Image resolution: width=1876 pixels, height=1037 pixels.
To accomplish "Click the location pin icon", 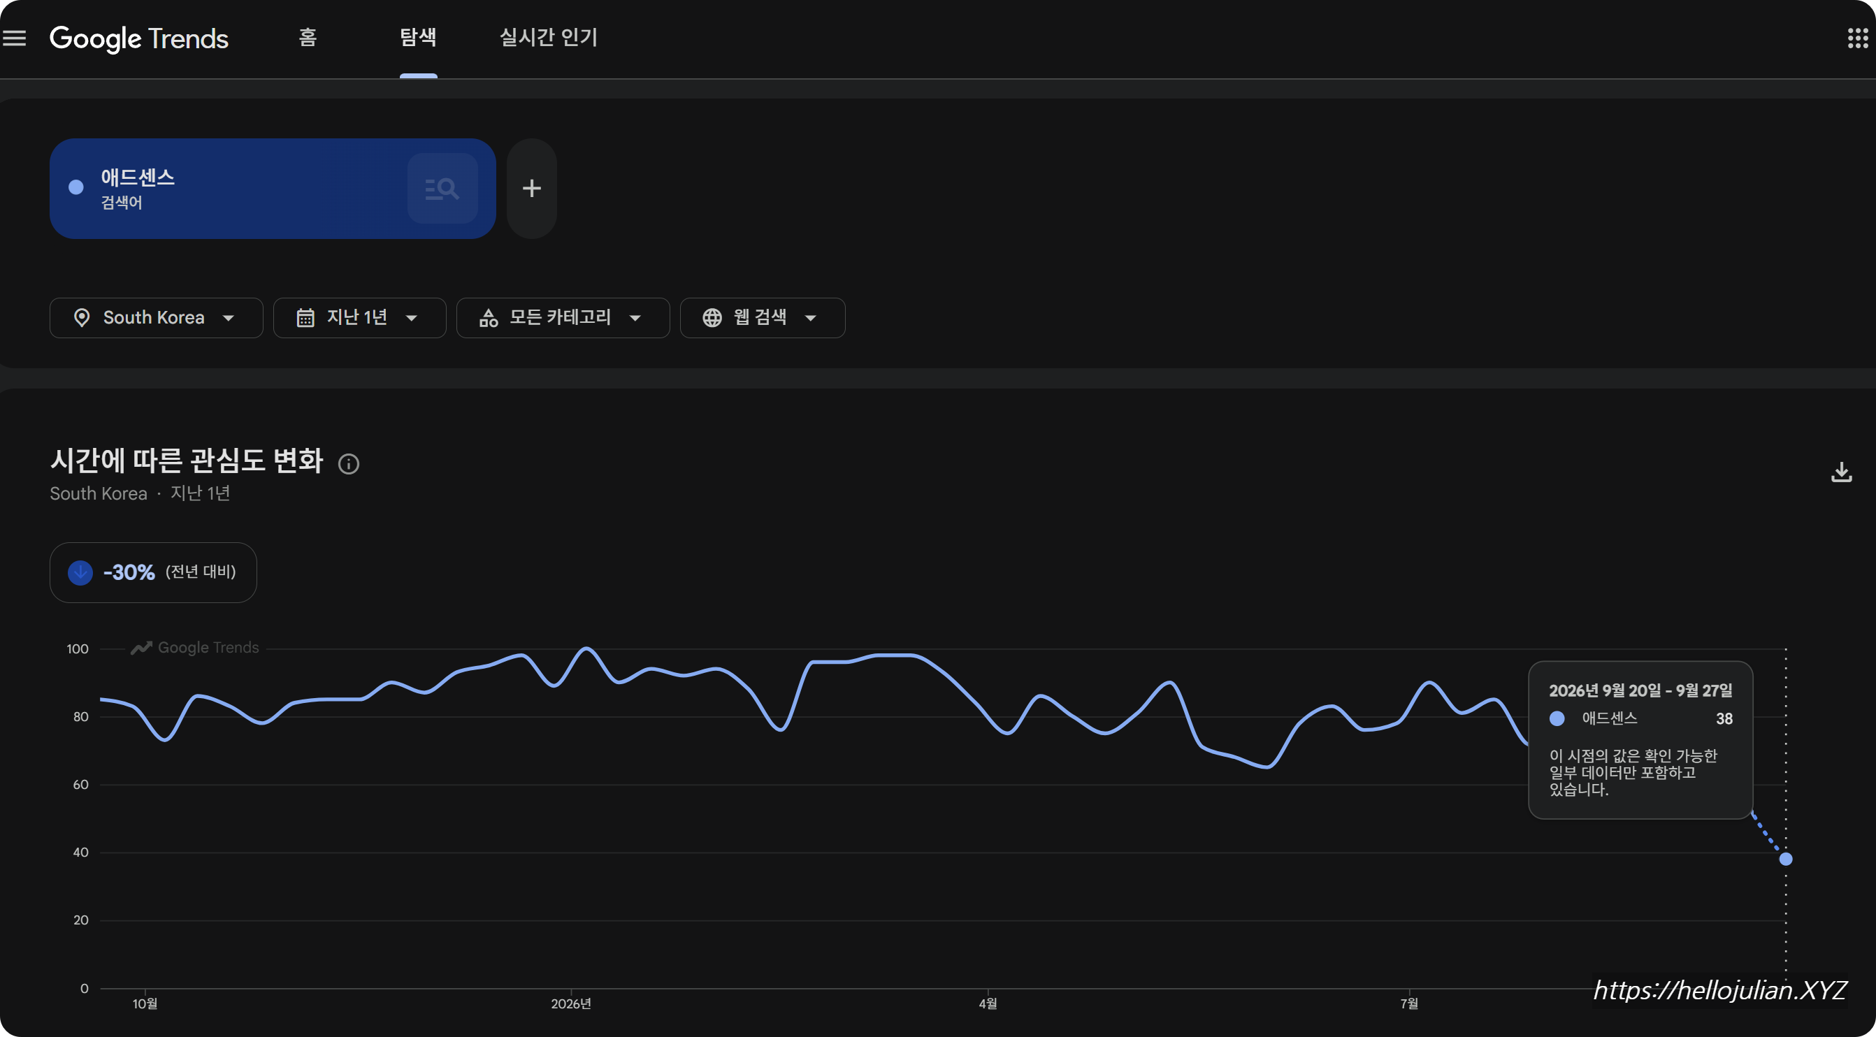I will click(x=82, y=317).
